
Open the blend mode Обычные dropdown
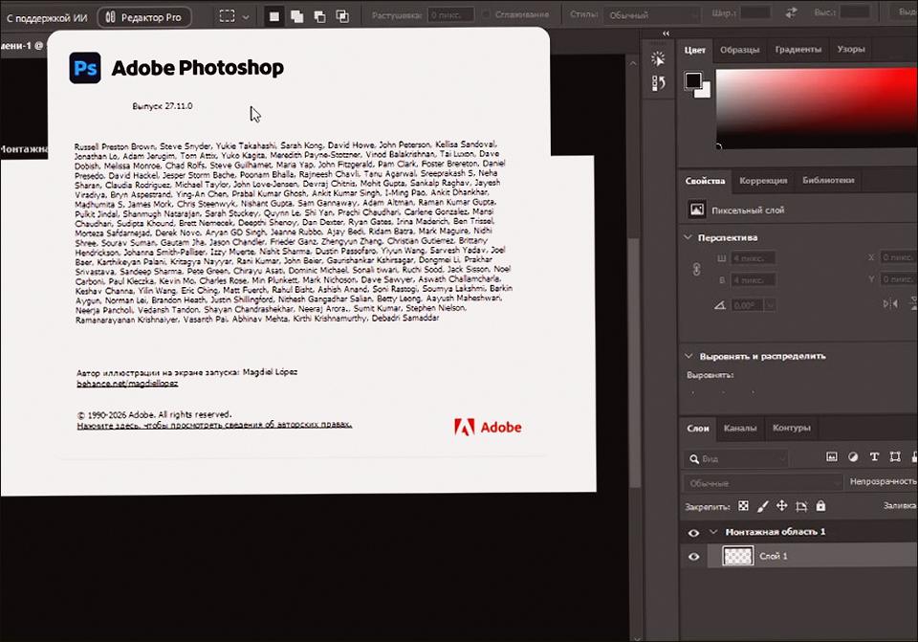(x=763, y=483)
